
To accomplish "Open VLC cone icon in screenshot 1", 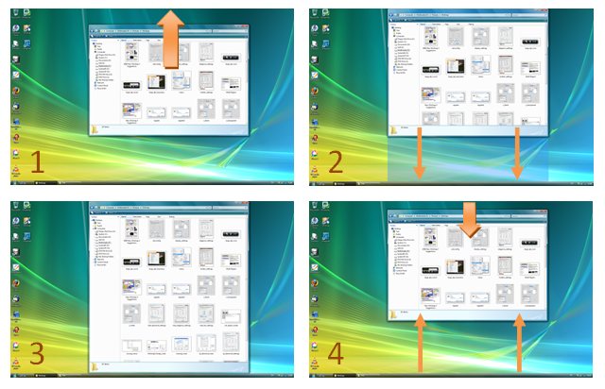I will 16,169.
